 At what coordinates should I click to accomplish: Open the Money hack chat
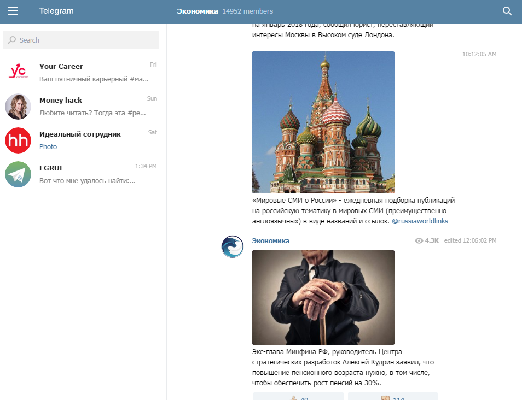click(x=81, y=106)
